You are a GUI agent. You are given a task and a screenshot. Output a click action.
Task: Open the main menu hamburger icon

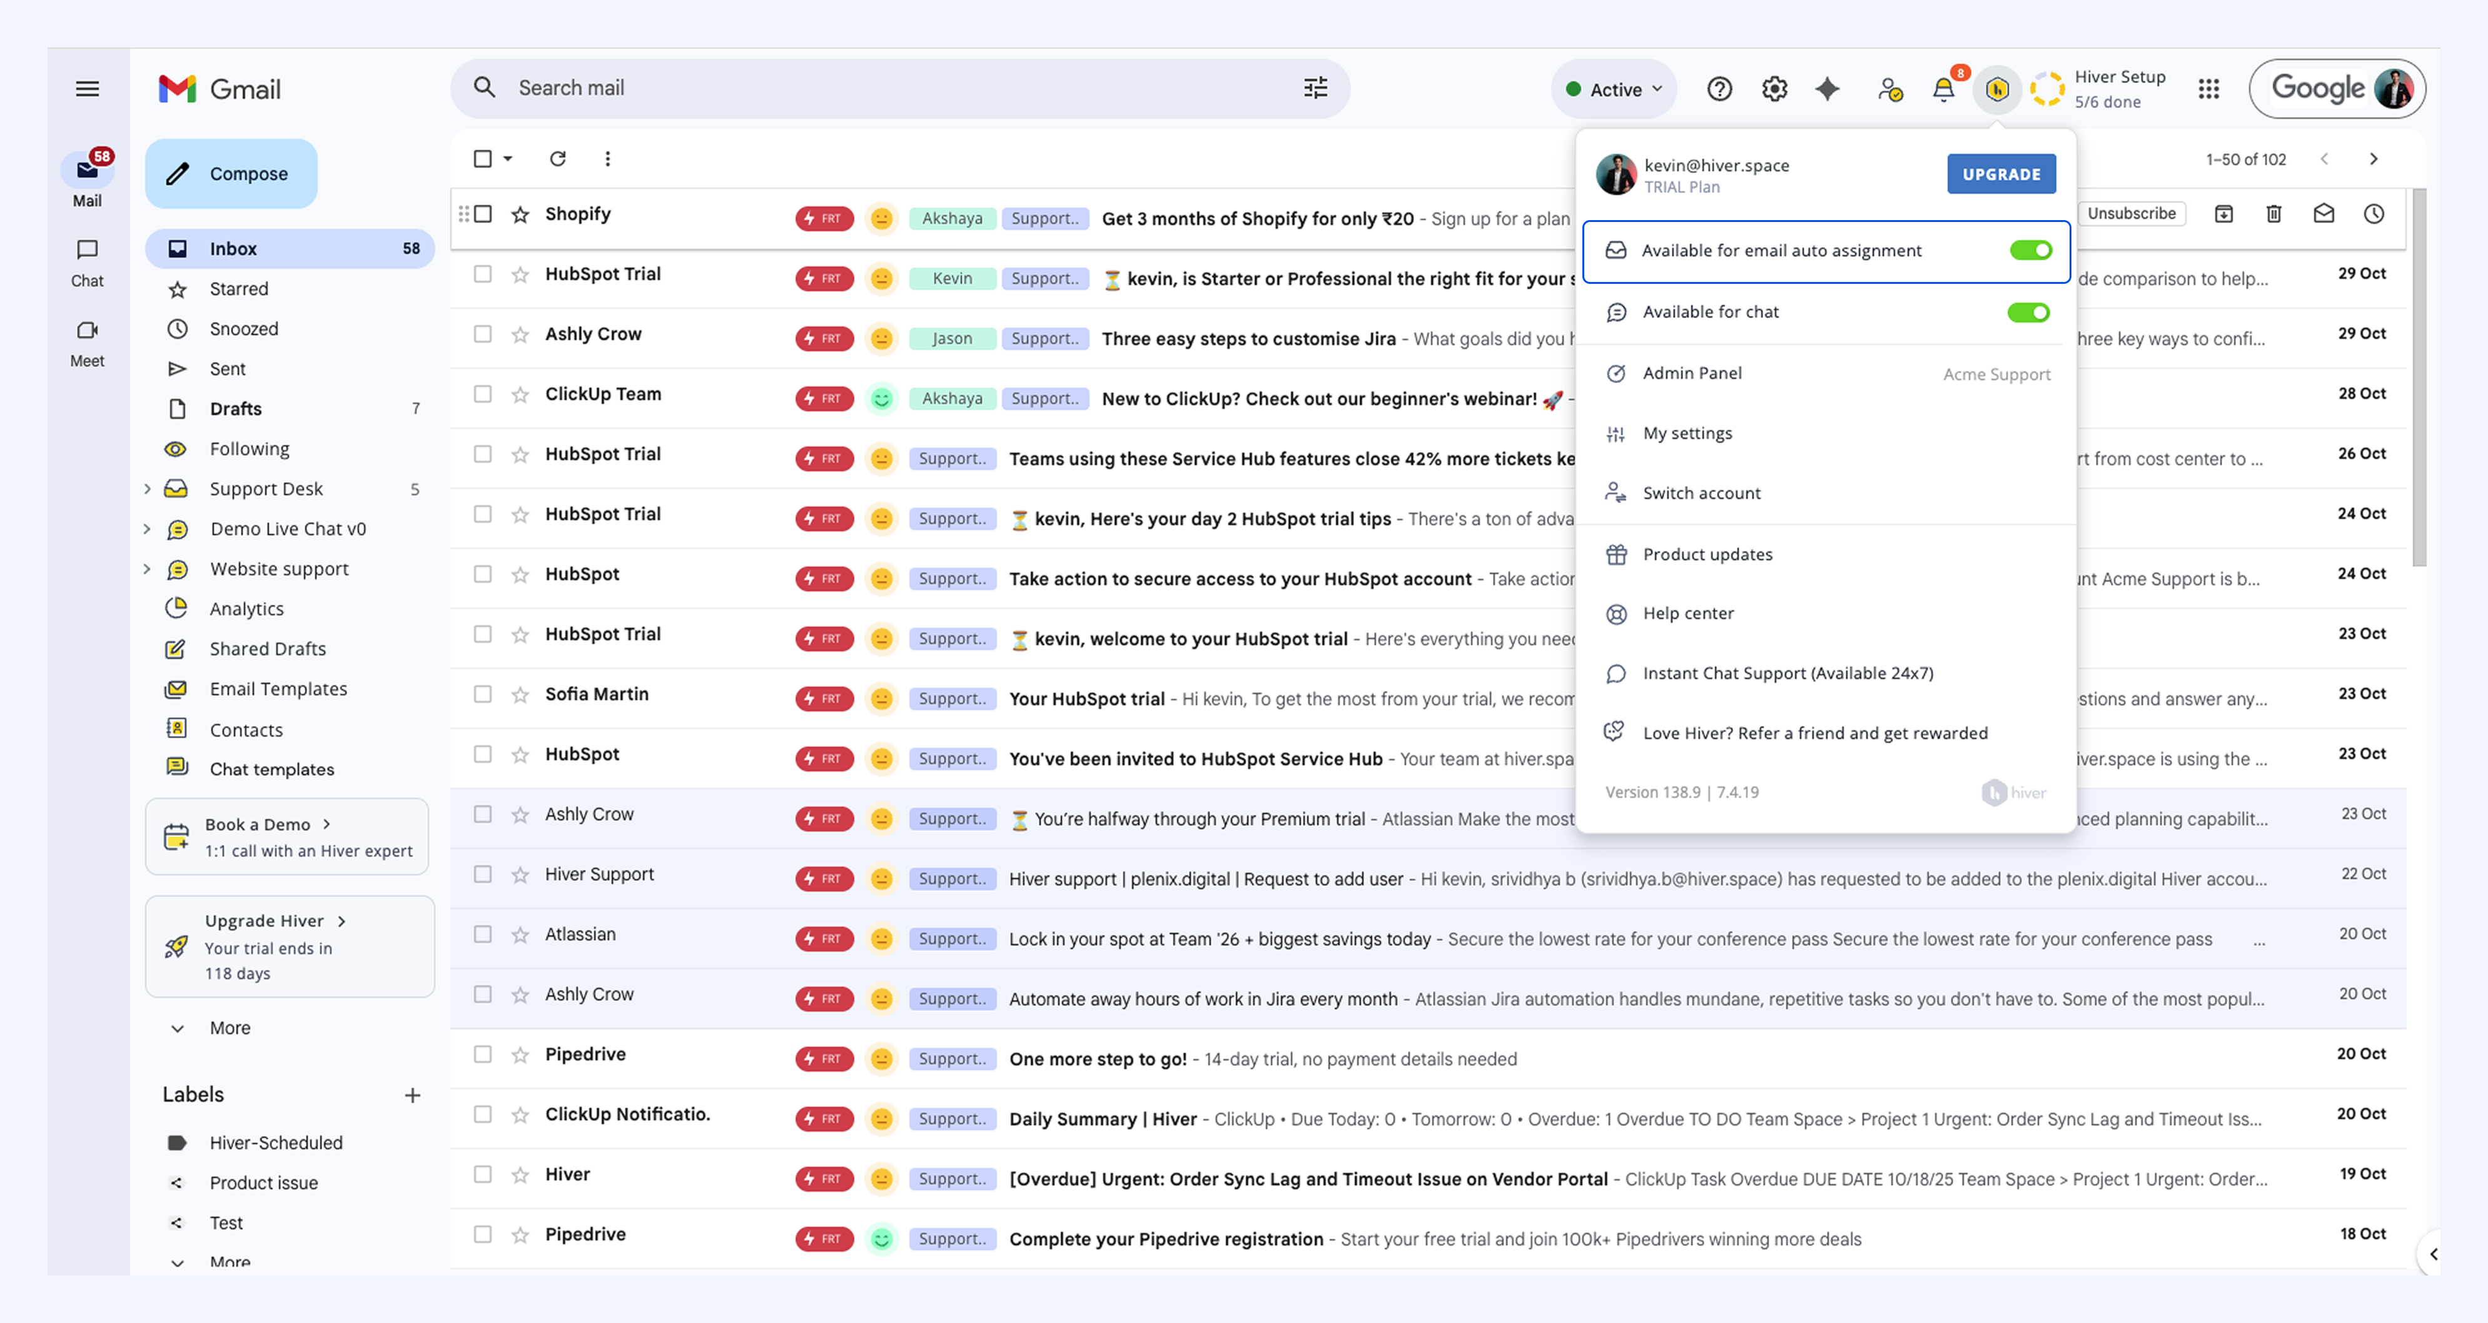[87, 89]
